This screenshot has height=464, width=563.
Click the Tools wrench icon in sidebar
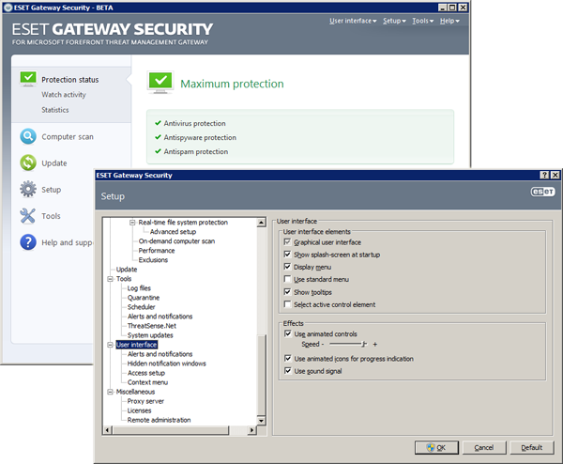pos(28,216)
